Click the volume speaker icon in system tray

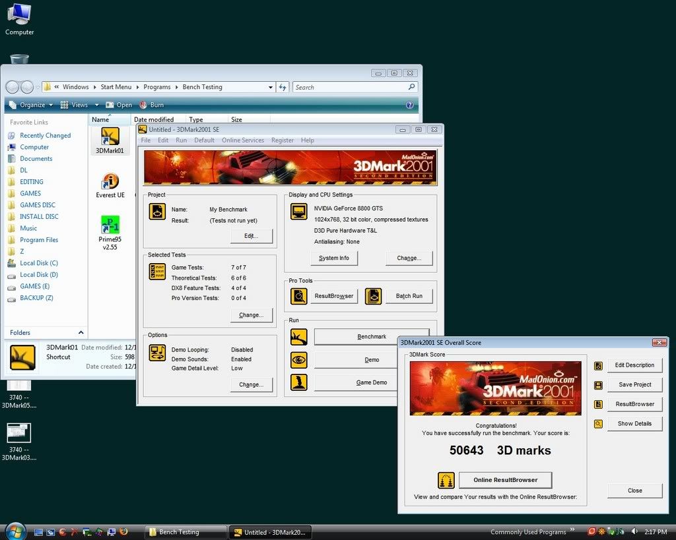pyautogui.click(x=634, y=532)
